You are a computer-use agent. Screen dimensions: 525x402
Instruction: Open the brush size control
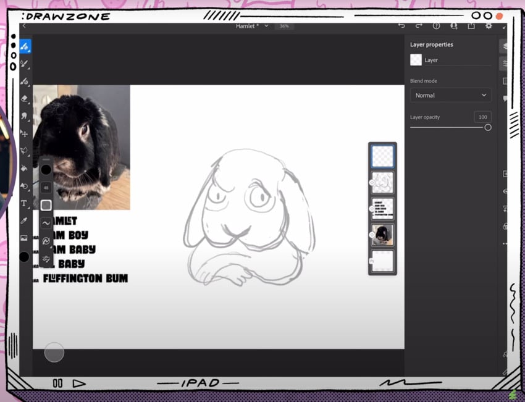point(46,187)
